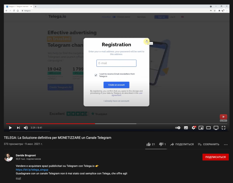Viewport: 233px width, 183px height.
Task: Click the Sign up button on Telega.io
Action: tap(161, 17)
